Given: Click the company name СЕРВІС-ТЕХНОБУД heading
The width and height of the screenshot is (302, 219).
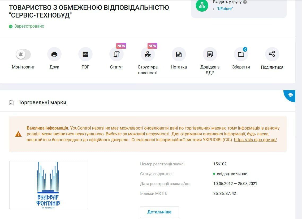Looking at the screenshot, I should tap(89, 11).
